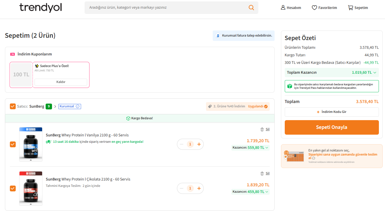
Task: Click İndirim Kodu Gir button
Action: [332, 112]
